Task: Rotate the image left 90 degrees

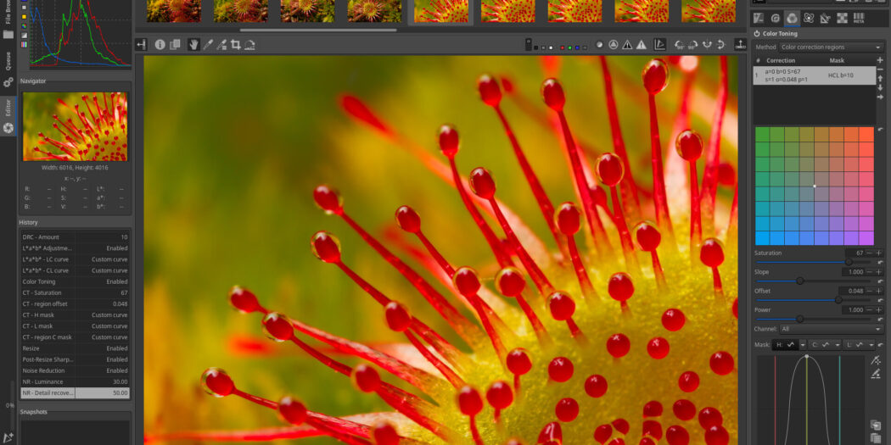Action: (680, 44)
